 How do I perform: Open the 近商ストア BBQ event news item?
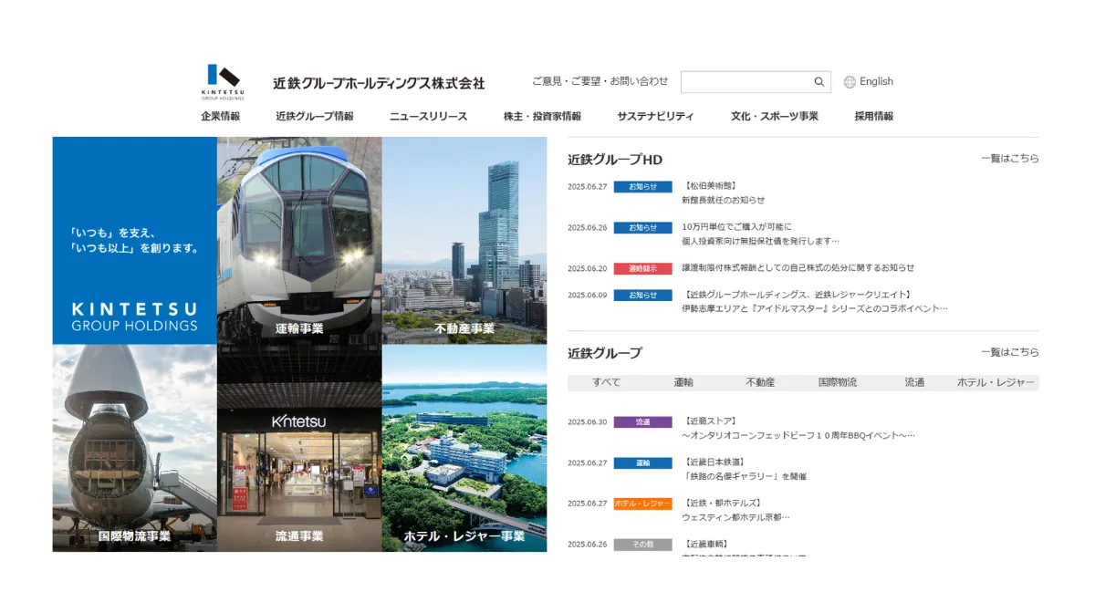(x=798, y=429)
